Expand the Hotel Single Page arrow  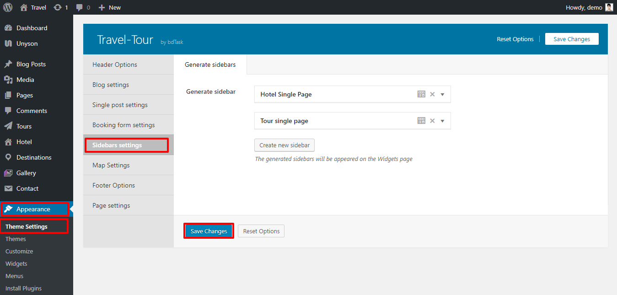pyautogui.click(x=442, y=95)
